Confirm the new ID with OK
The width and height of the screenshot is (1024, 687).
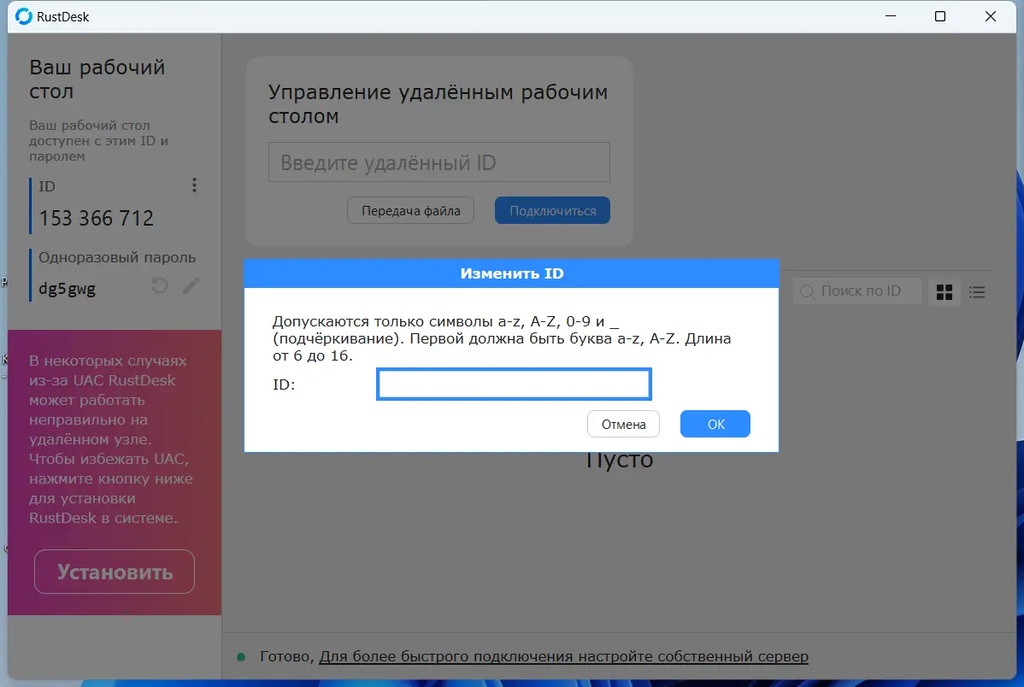click(x=715, y=423)
